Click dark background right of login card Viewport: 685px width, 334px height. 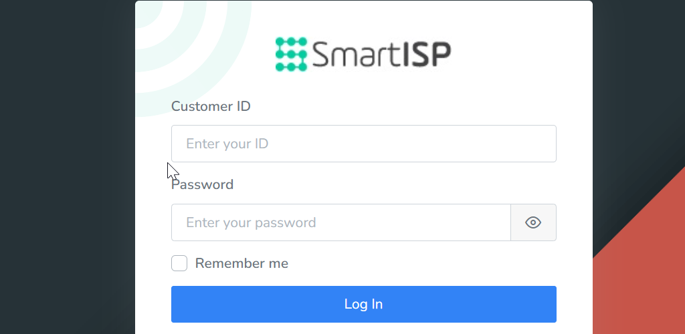[638, 88]
